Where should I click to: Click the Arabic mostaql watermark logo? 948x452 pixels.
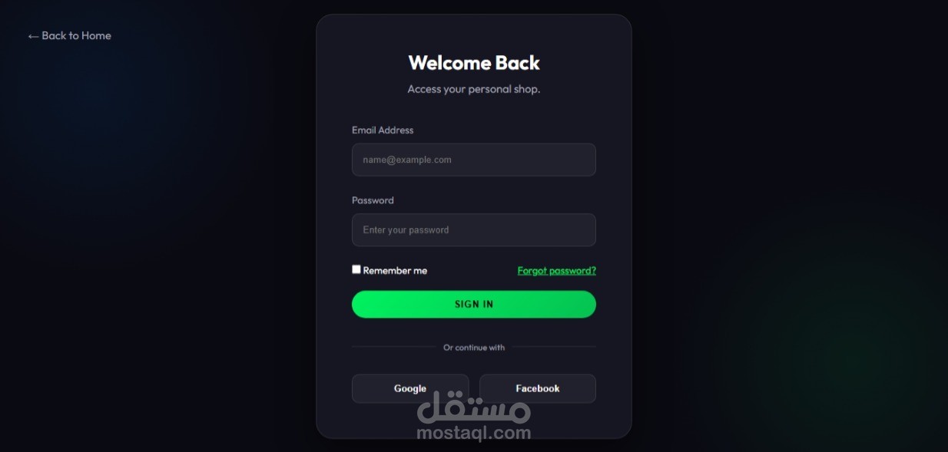474,407
